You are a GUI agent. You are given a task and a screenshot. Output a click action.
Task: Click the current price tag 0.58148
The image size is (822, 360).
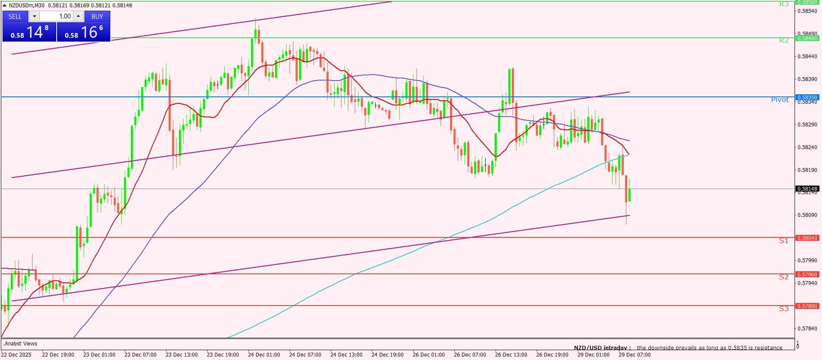[807, 189]
